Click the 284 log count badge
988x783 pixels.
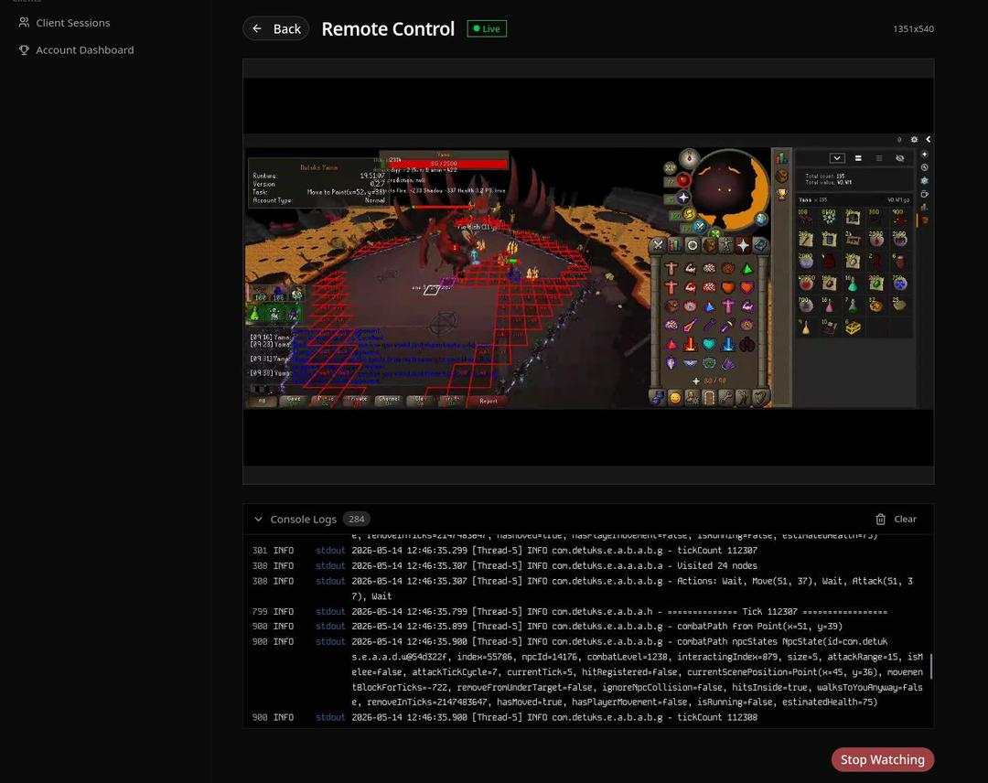click(x=357, y=519)
